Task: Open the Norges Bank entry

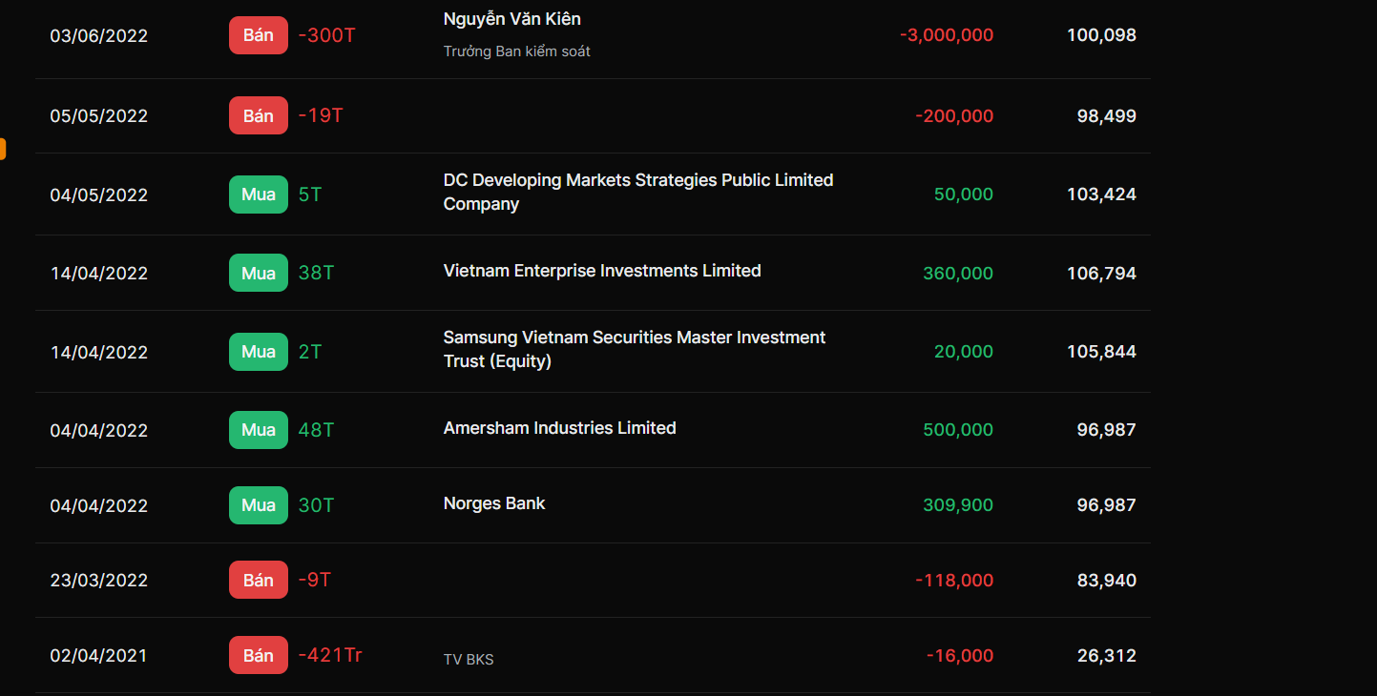Action: point(494,503)
